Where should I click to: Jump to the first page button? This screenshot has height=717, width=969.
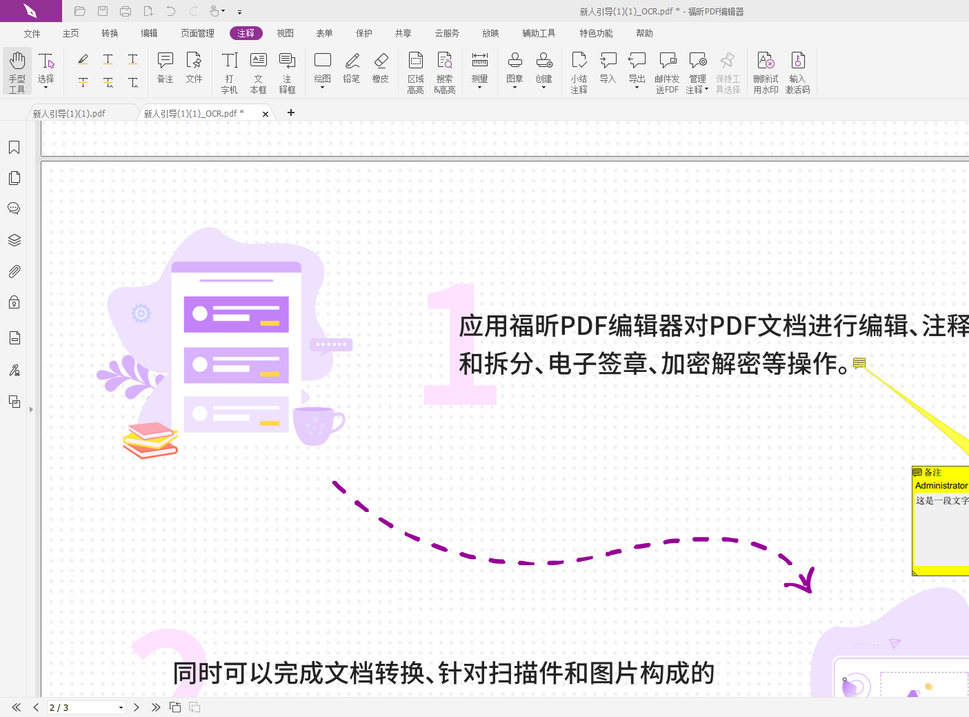(x=17, y=707)
